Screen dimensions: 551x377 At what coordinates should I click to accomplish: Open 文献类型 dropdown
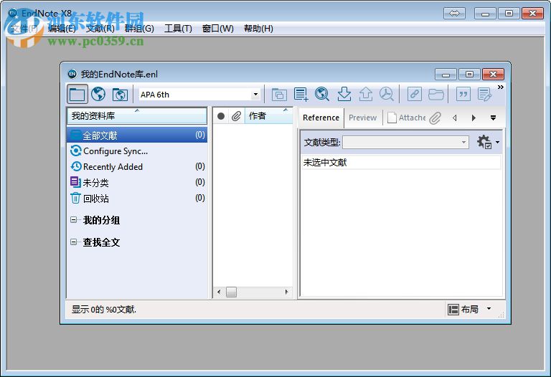(405, 142)
